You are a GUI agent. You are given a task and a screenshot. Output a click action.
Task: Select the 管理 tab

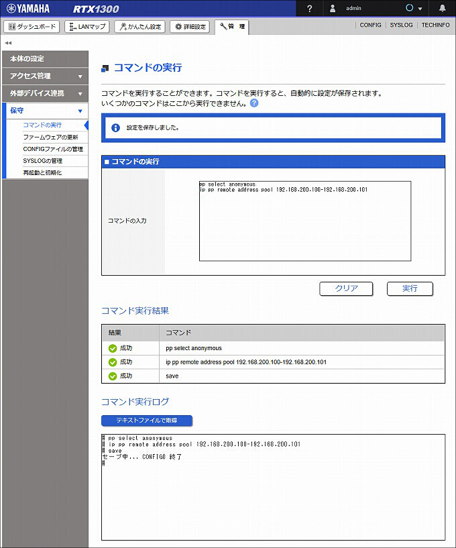pyautogui.click(x=231, y=27)
